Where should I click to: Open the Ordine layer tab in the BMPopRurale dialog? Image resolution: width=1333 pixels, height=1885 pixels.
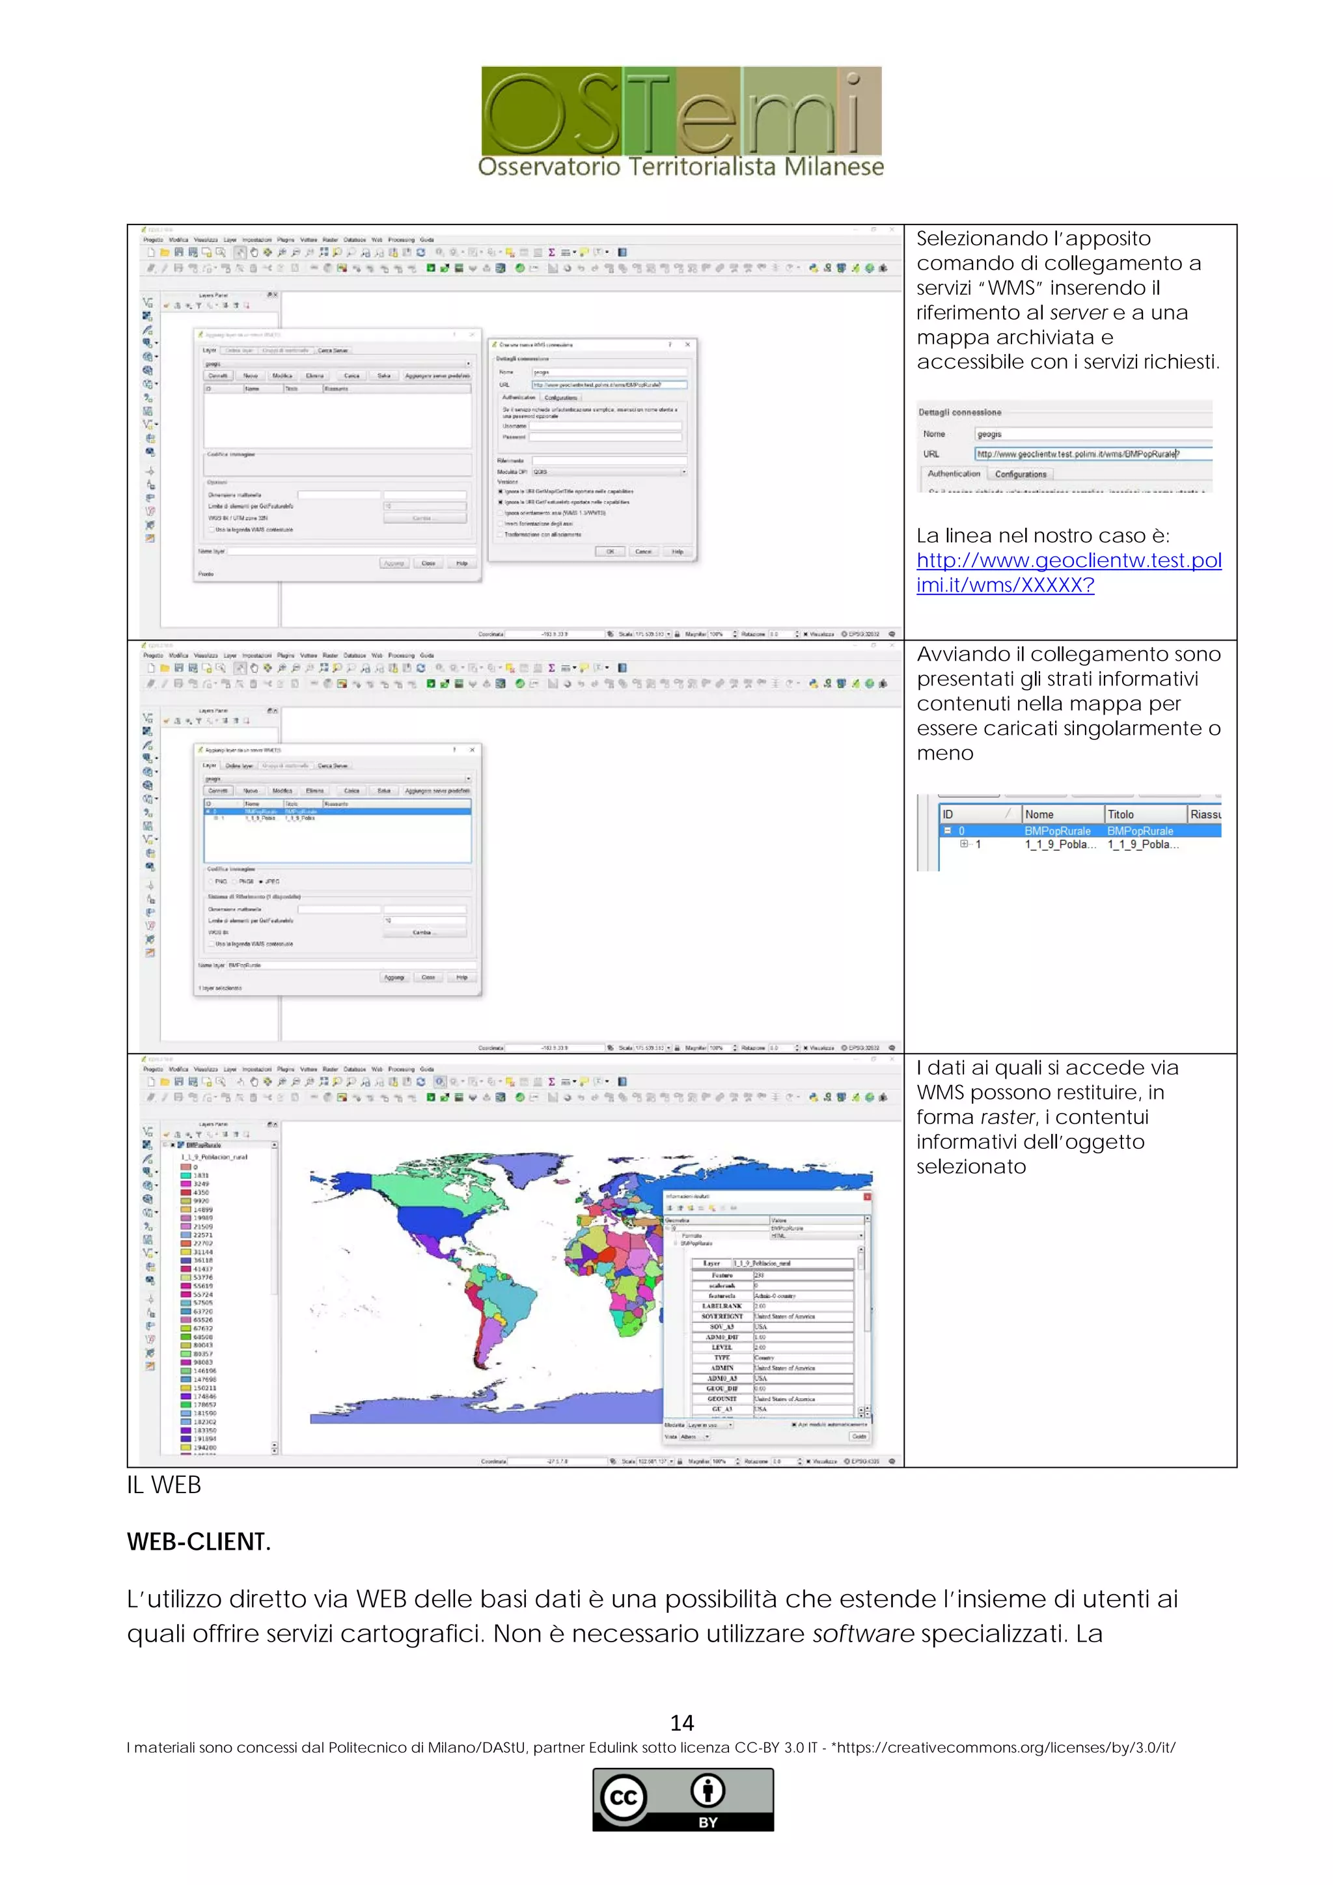tap(239, 766)
